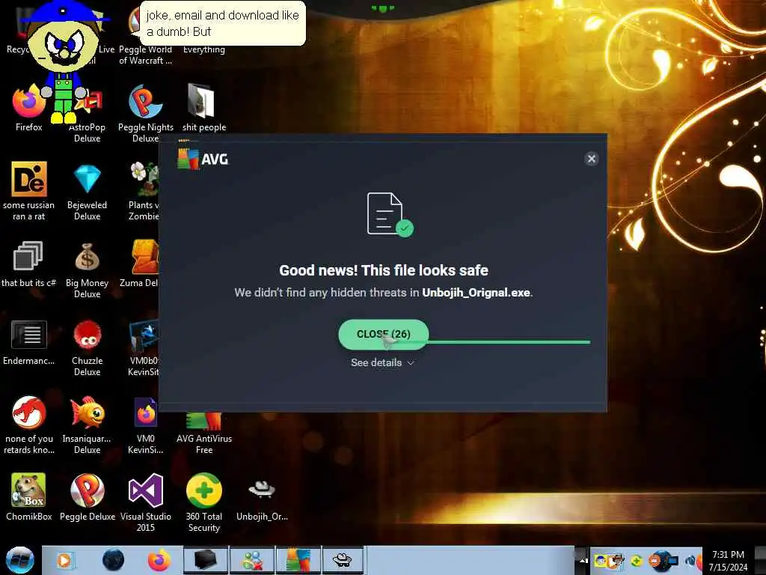
Task: Click the countdown progress bar next to CLOSE
Action: coord(509,342)
